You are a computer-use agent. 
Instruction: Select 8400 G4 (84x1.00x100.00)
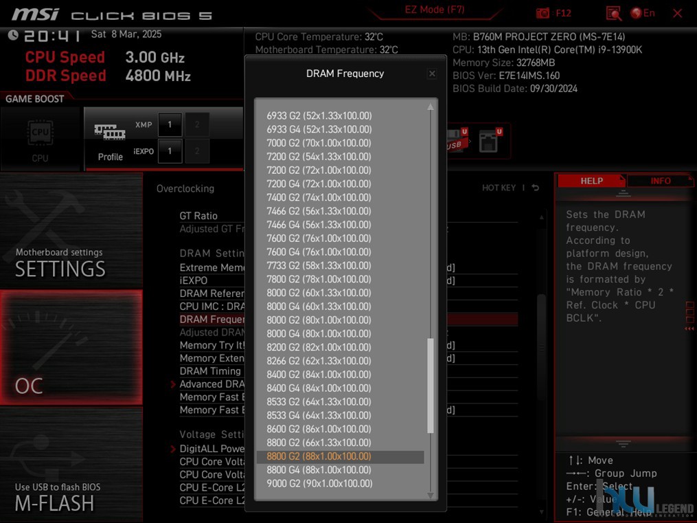tap(319, 388)
